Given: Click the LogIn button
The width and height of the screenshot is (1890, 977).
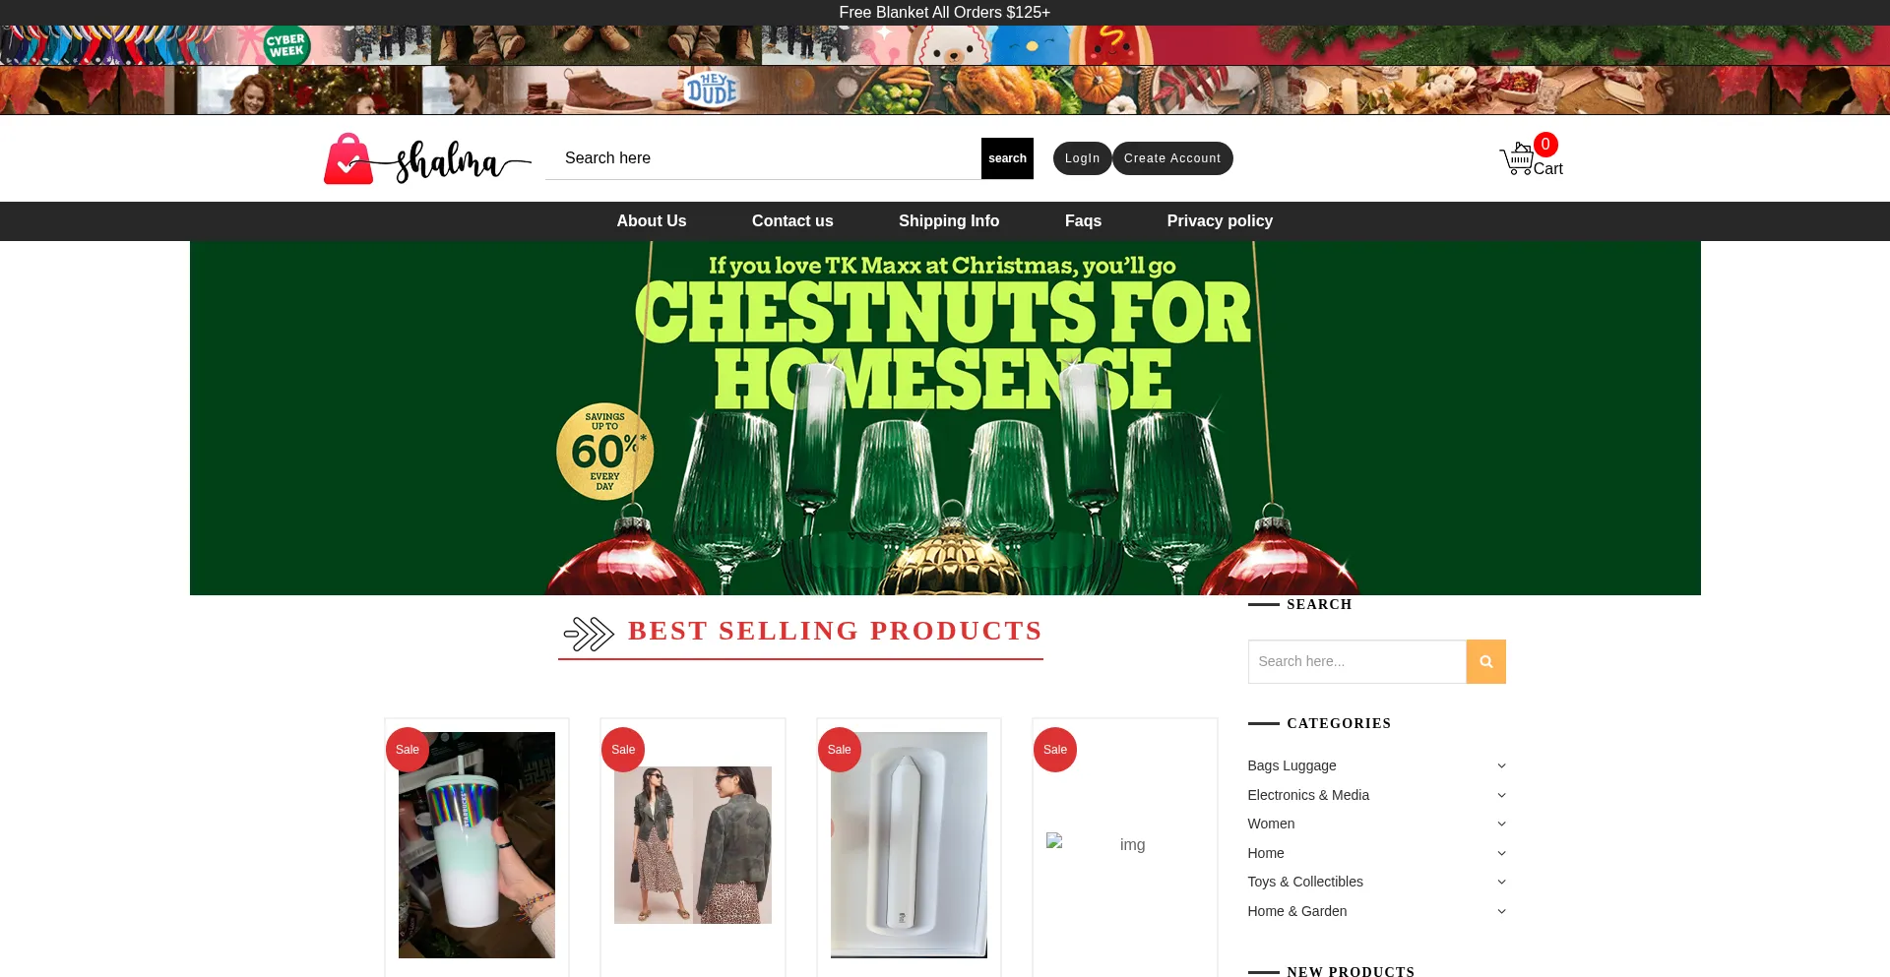Looking at the screenshot, I should point(1082,158).
